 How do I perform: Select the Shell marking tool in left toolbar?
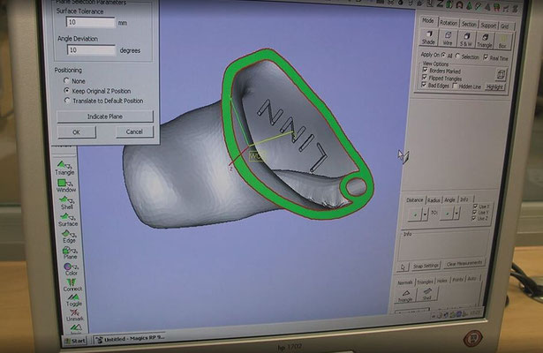point(67,202)
